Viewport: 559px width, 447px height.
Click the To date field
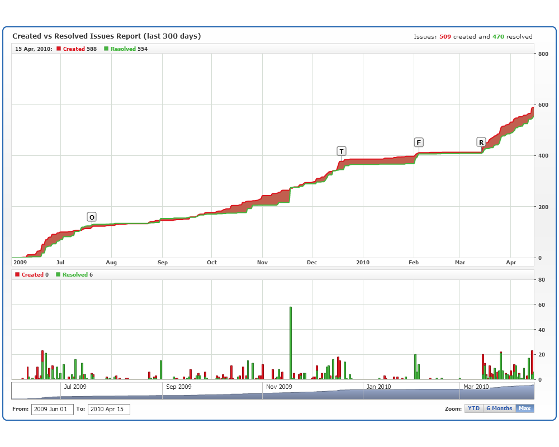click(108, 409)
